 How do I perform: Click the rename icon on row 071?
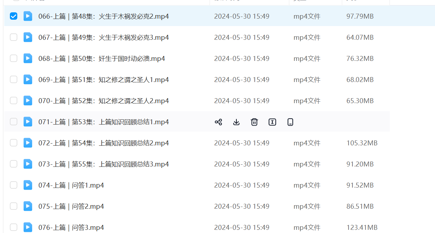pos(272,122)
